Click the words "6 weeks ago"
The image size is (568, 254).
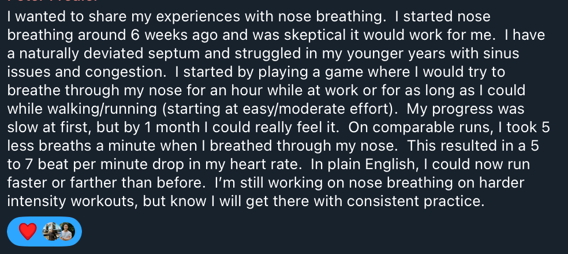(173, 35)
